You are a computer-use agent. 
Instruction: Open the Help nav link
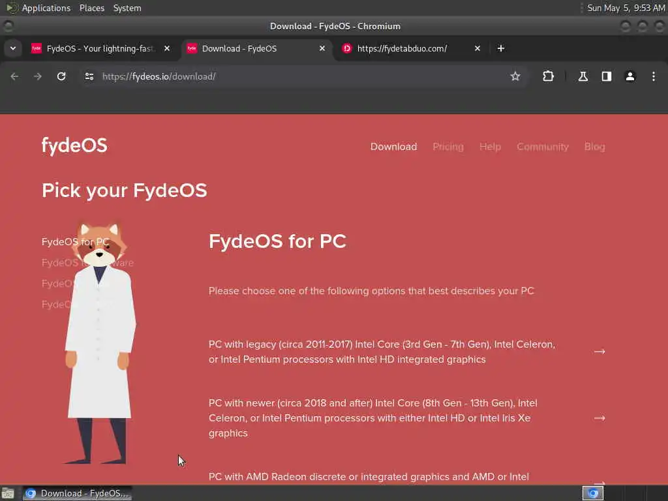point(490,147)
